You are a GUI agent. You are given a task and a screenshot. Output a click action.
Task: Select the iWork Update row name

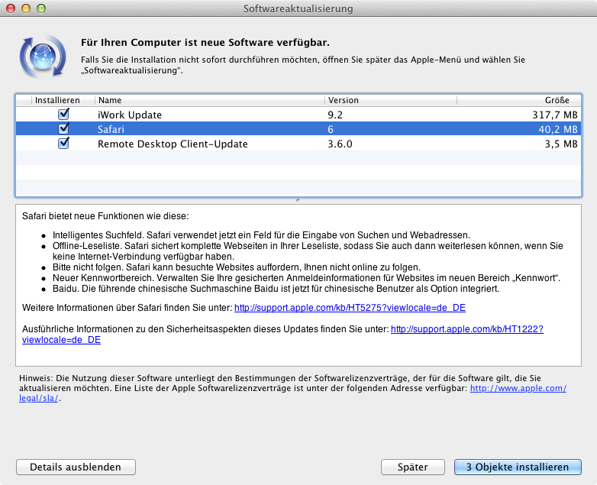pyautogui.click(x=130, y=115)
